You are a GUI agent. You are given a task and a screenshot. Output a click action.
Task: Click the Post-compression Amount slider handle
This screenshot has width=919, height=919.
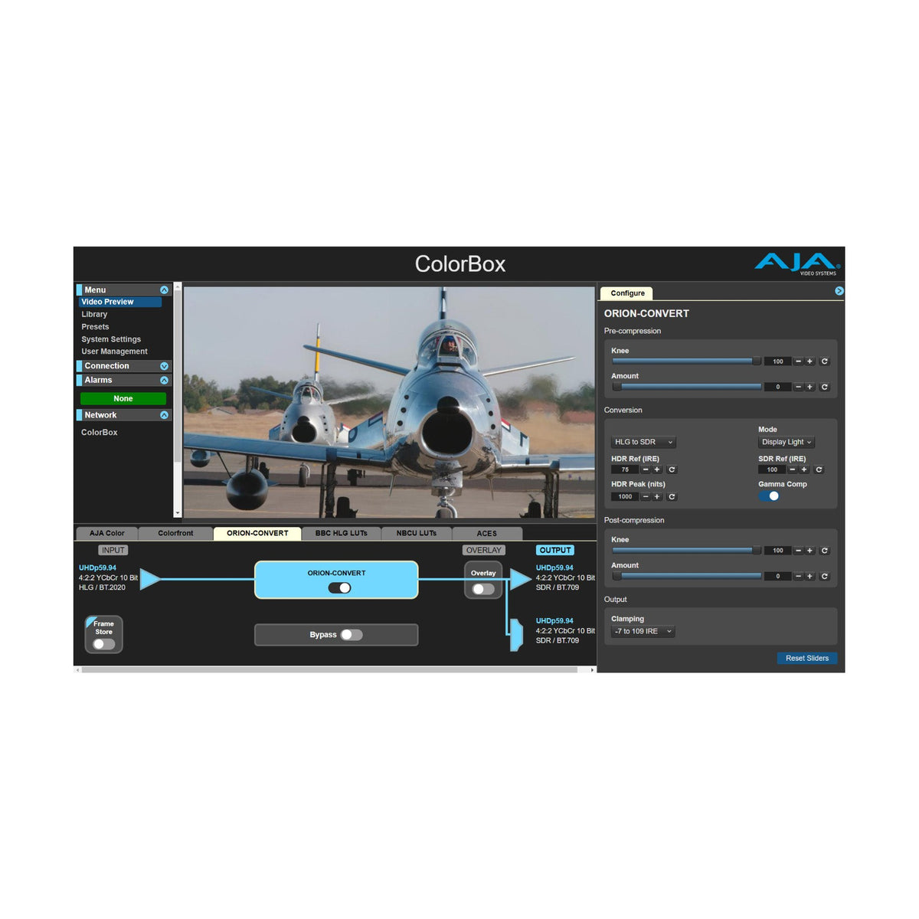tap(616, 576)
